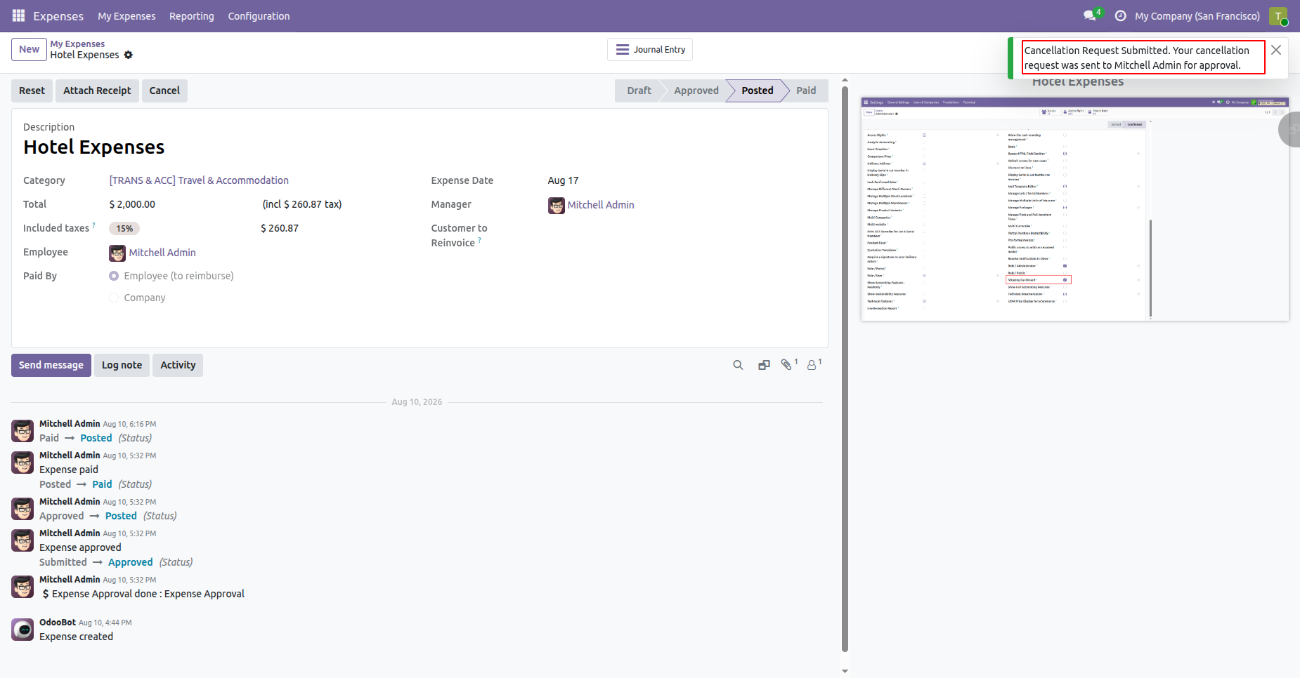Image resolution: width=1300 pixels, height=678 pixels.
Task: Follow the My Expenses breadcrumb link
Action: [77, 44]
